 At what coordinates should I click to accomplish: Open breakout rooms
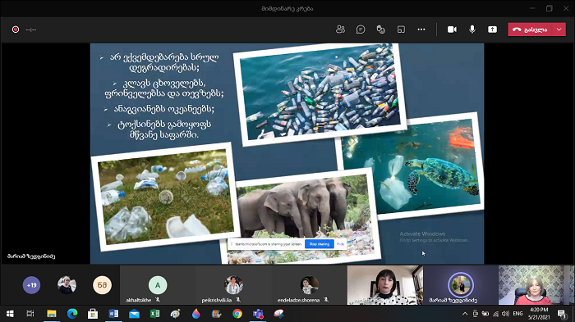point(401,29)
